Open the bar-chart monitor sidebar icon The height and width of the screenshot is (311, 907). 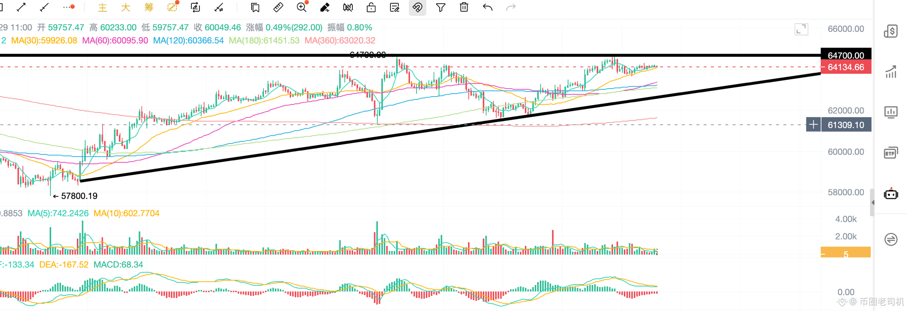[891, 112]
